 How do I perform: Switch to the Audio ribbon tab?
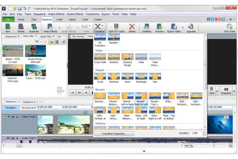pyautogui.click(x=59, y=19)
